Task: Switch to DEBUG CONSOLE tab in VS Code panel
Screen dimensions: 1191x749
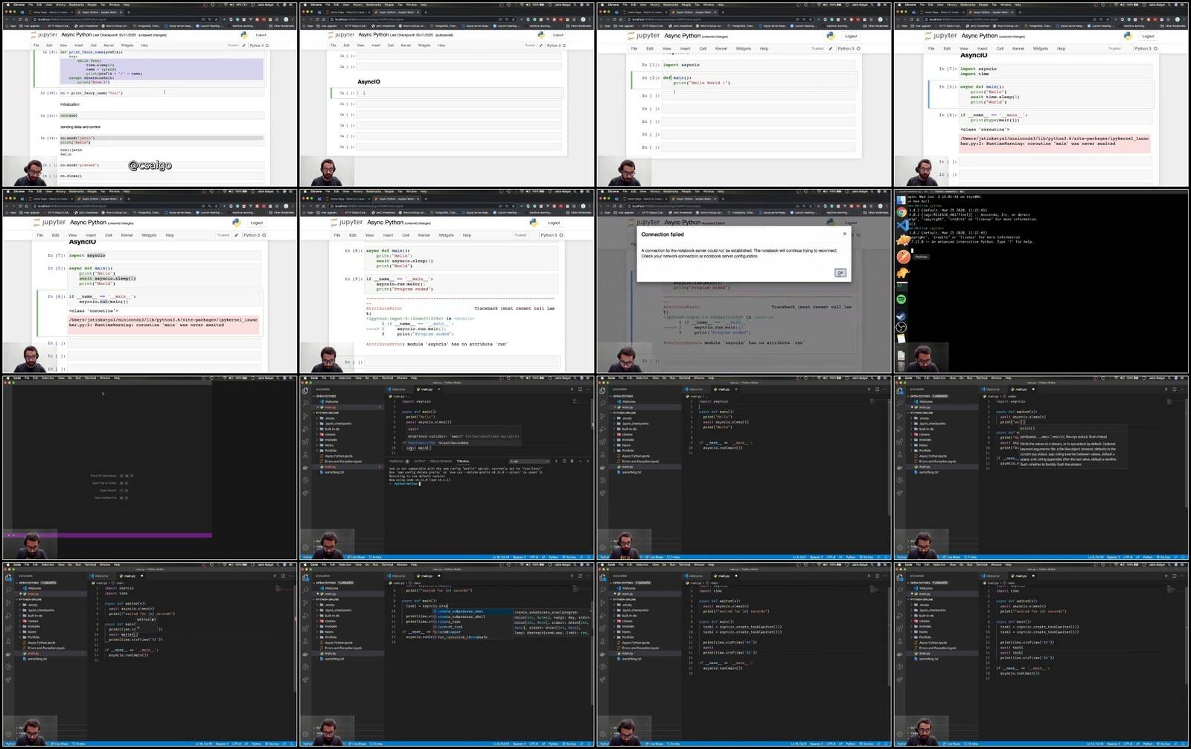Action: click(441, 461)
